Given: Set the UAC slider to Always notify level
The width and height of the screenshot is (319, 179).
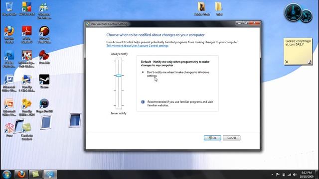Looking at the screenshot, I should (119, 61).
